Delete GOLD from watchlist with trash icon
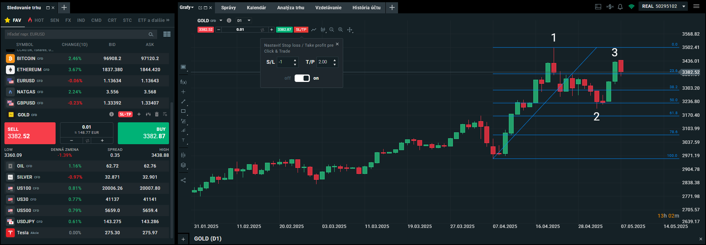 pyautogui.click(x=156, y=115)
